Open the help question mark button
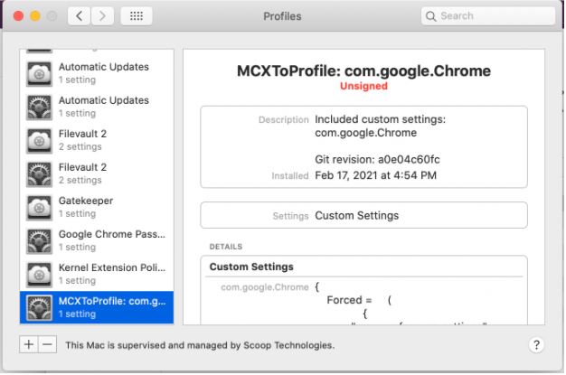This screenshot has width=566, height=375. (x=535, y=345)
